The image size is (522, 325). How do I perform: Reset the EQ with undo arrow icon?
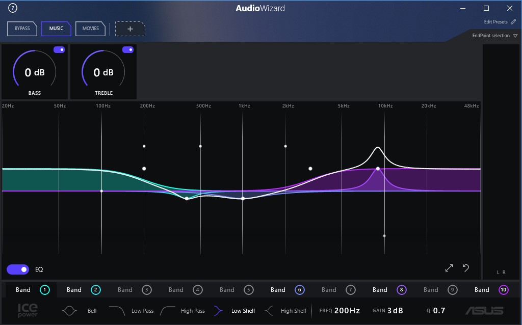pyautogui.click(x=466, y=268)
